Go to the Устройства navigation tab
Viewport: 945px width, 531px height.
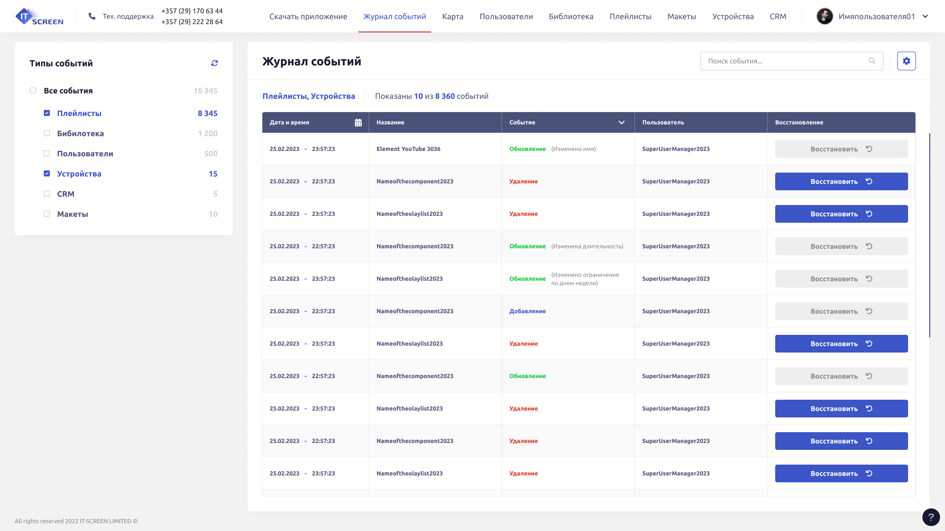point(733,16)
